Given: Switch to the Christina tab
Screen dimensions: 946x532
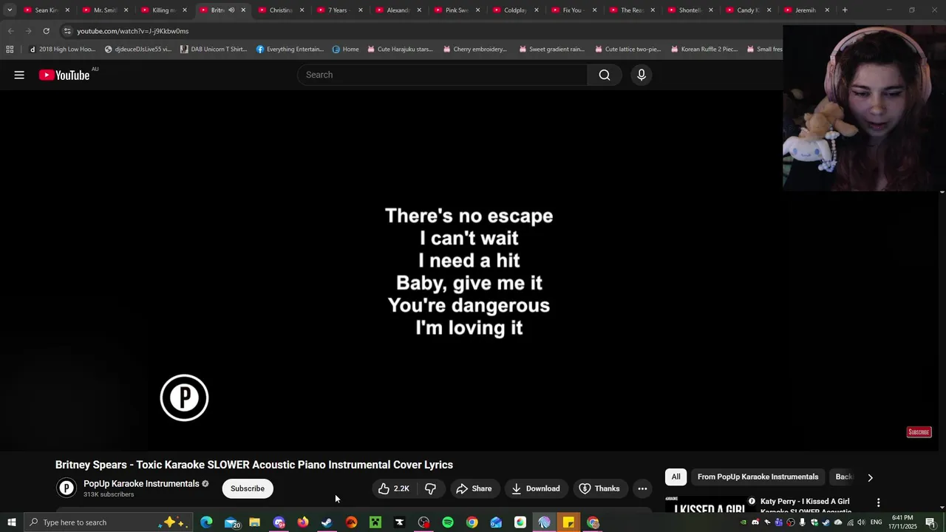Looking at the screenshot, I should click(x=280, y=10).
